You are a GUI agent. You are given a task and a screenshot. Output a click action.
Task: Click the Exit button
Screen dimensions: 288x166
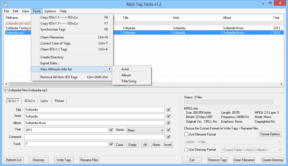coord(192,160)
